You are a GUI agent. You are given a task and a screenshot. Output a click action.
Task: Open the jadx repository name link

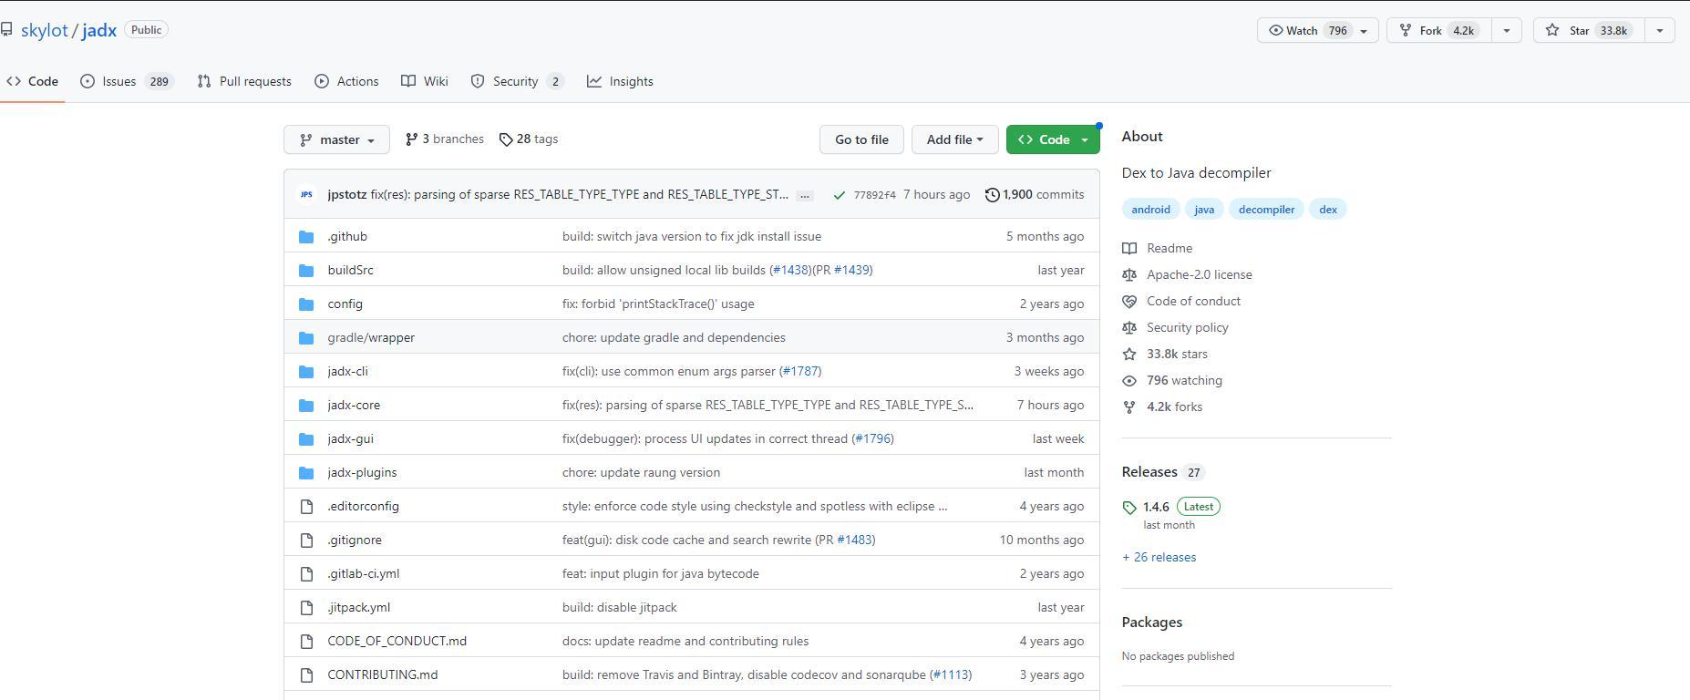(x=99, y=30)
